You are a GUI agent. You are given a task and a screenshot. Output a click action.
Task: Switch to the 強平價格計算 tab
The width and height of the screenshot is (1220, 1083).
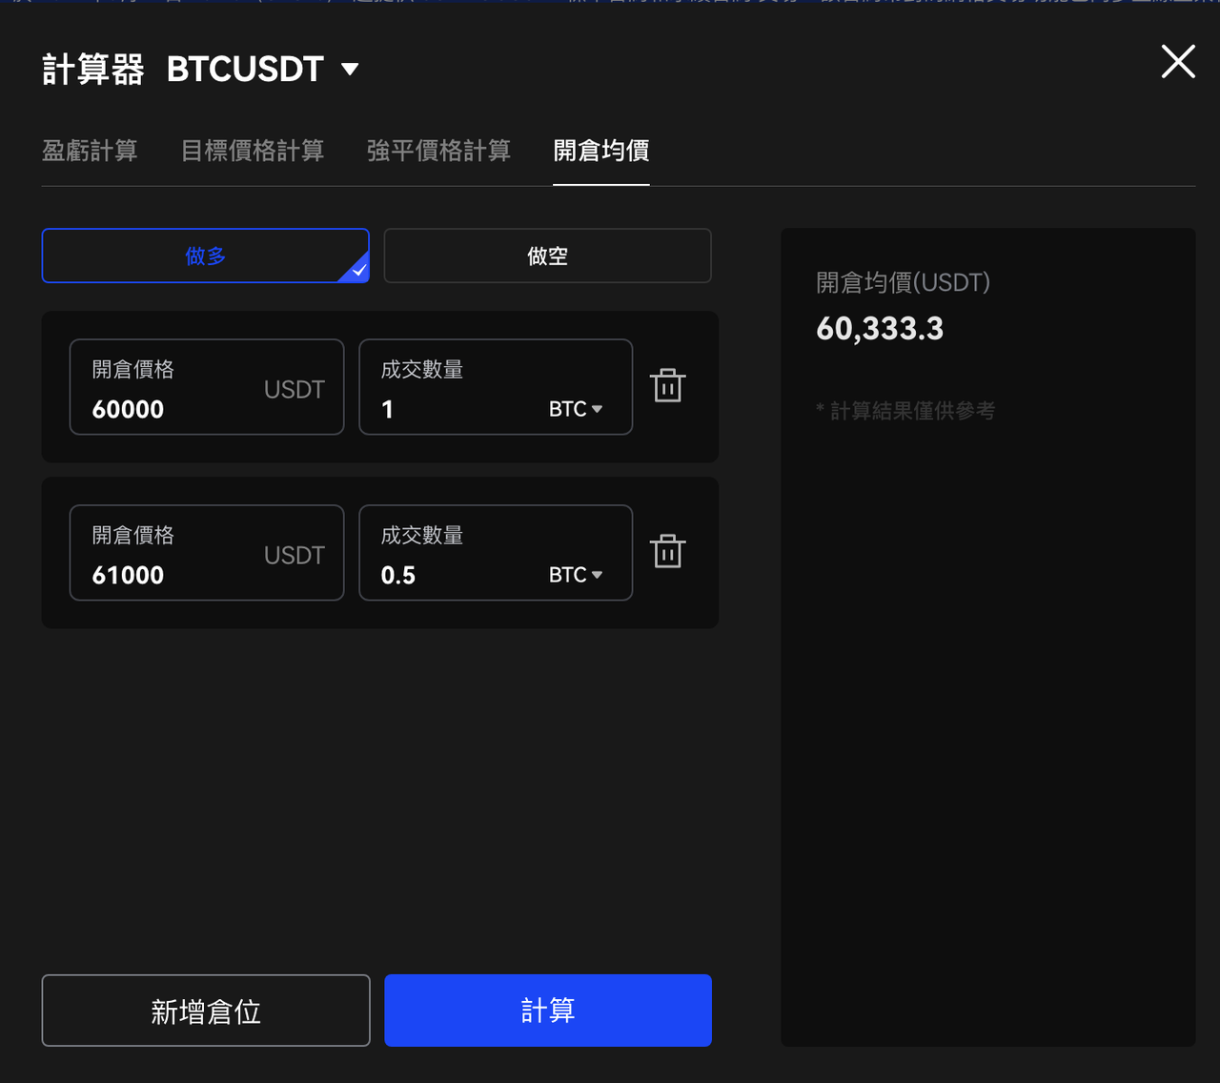(438, 151)
